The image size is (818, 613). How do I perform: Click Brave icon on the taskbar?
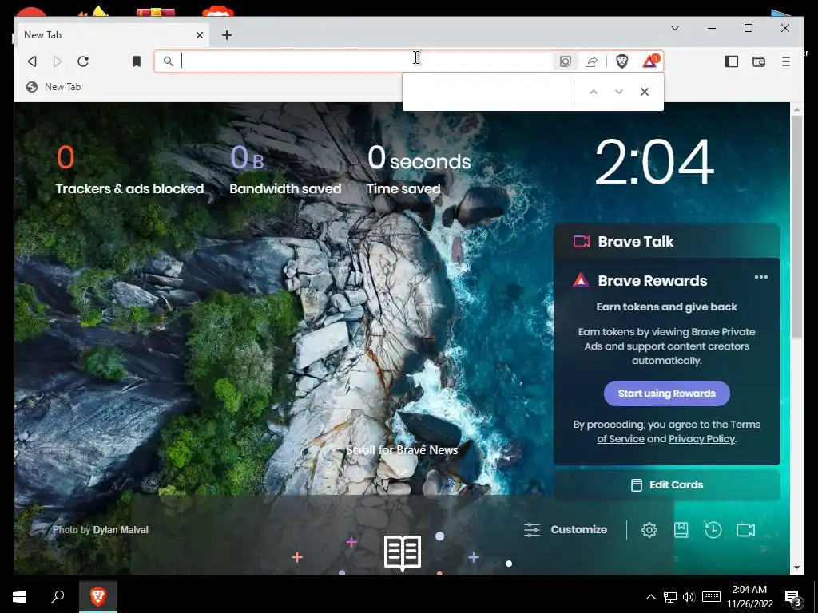click(98, 597)
